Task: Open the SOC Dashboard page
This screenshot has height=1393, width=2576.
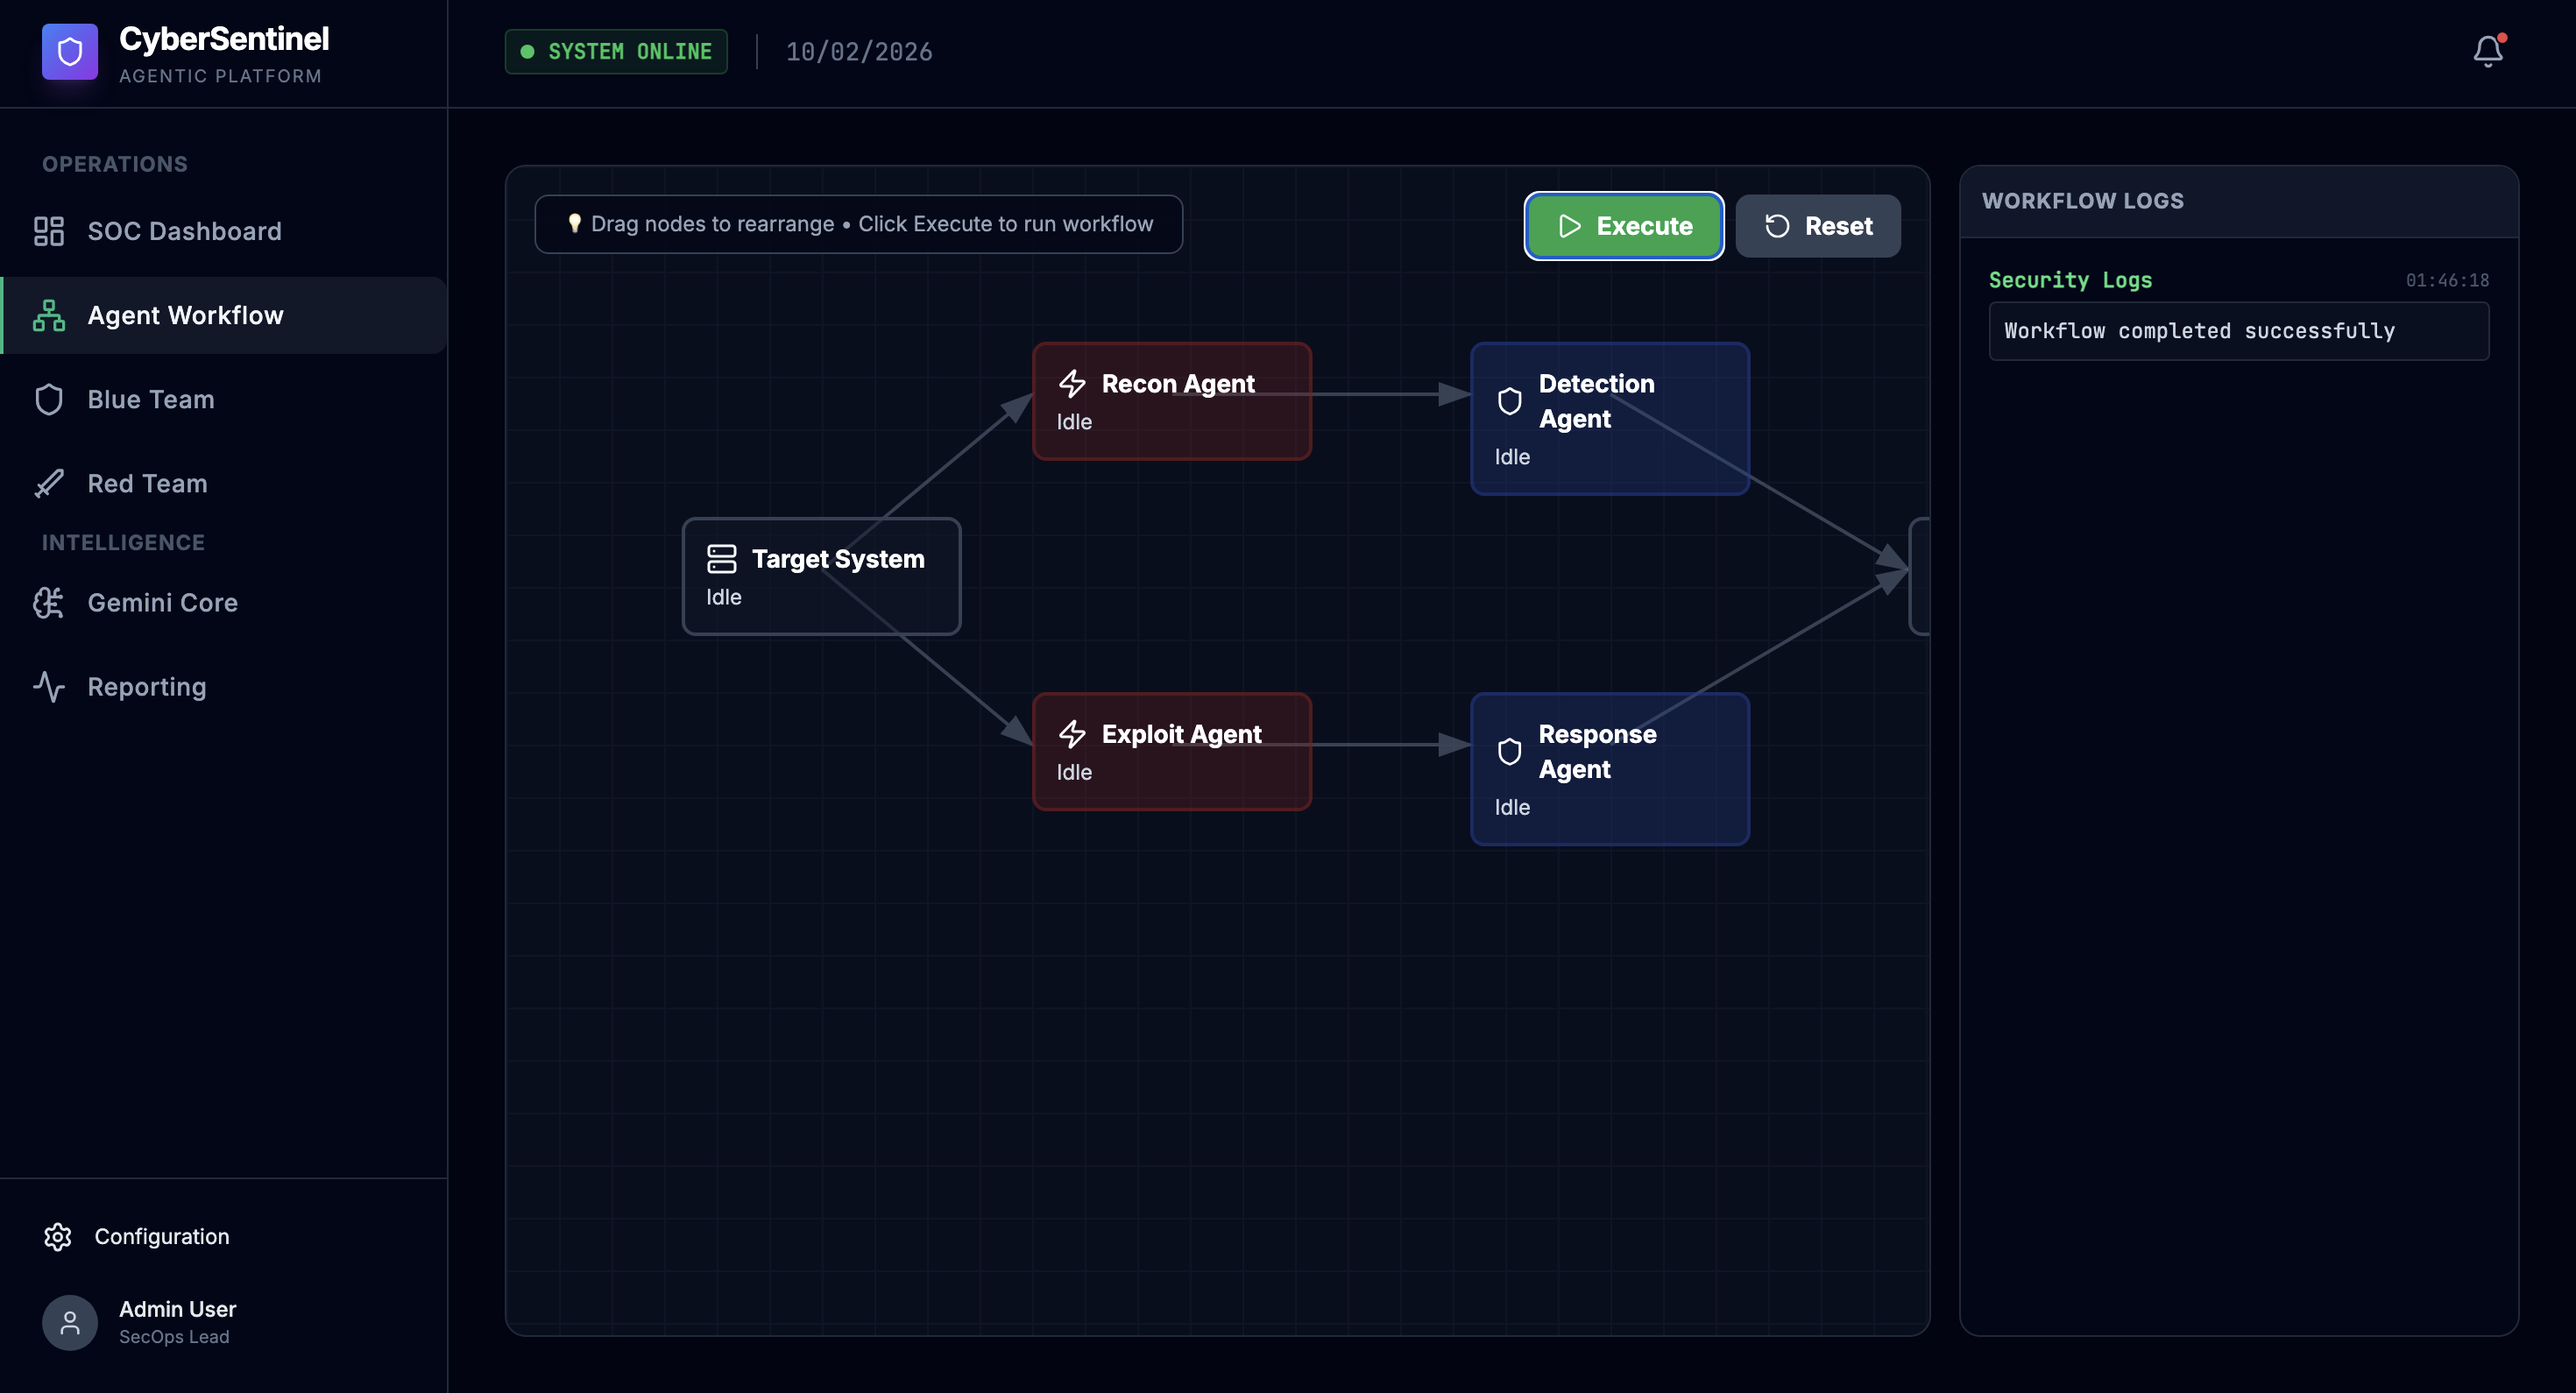Action: point(184,231)
